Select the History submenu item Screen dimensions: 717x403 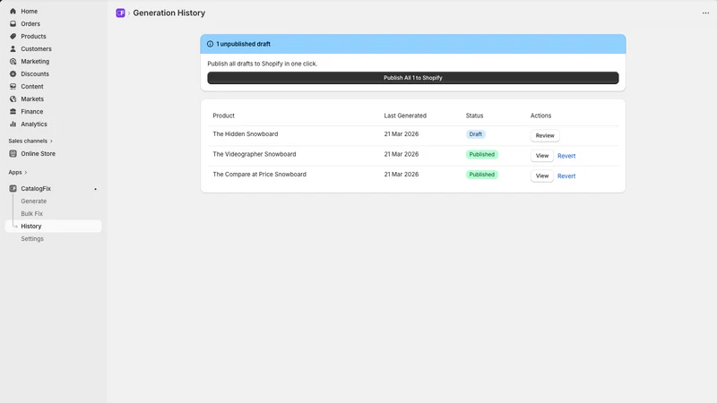click(x=53, y=227)
